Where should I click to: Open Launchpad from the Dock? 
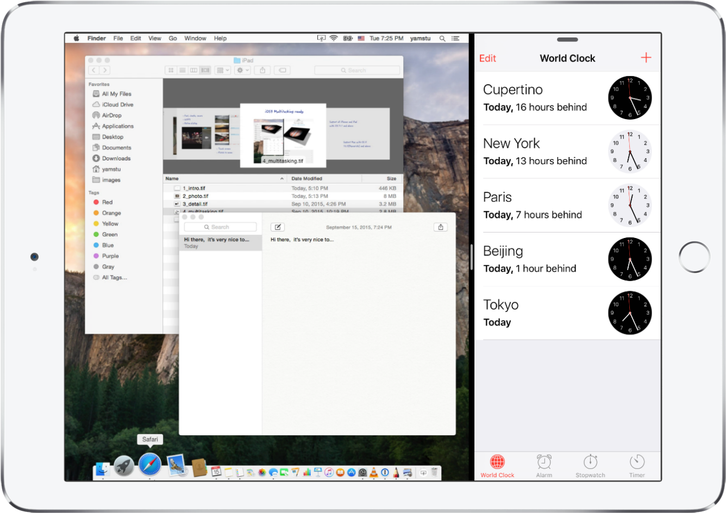124,466
